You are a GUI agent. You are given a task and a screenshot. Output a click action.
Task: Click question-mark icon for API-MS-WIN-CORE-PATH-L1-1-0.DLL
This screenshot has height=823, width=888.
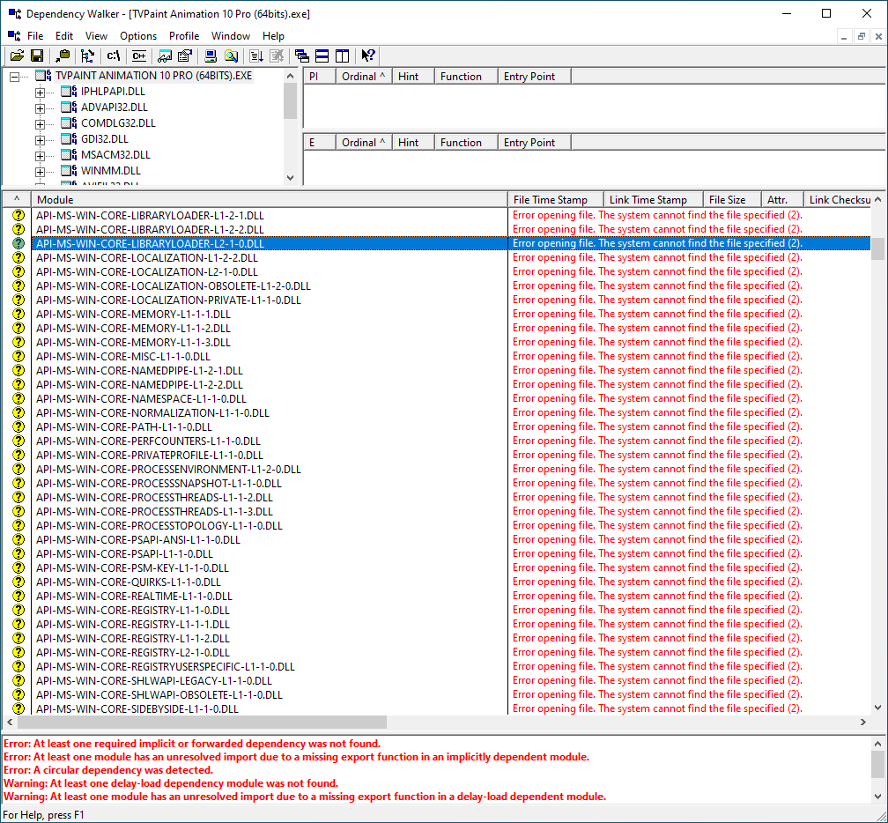pos(18,426)
